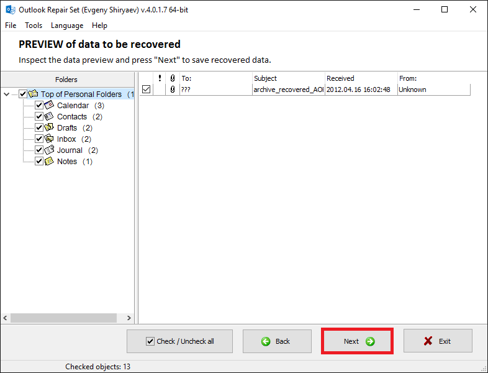Sort by the From: column header

pyautogui.click(x=434, y=78)
